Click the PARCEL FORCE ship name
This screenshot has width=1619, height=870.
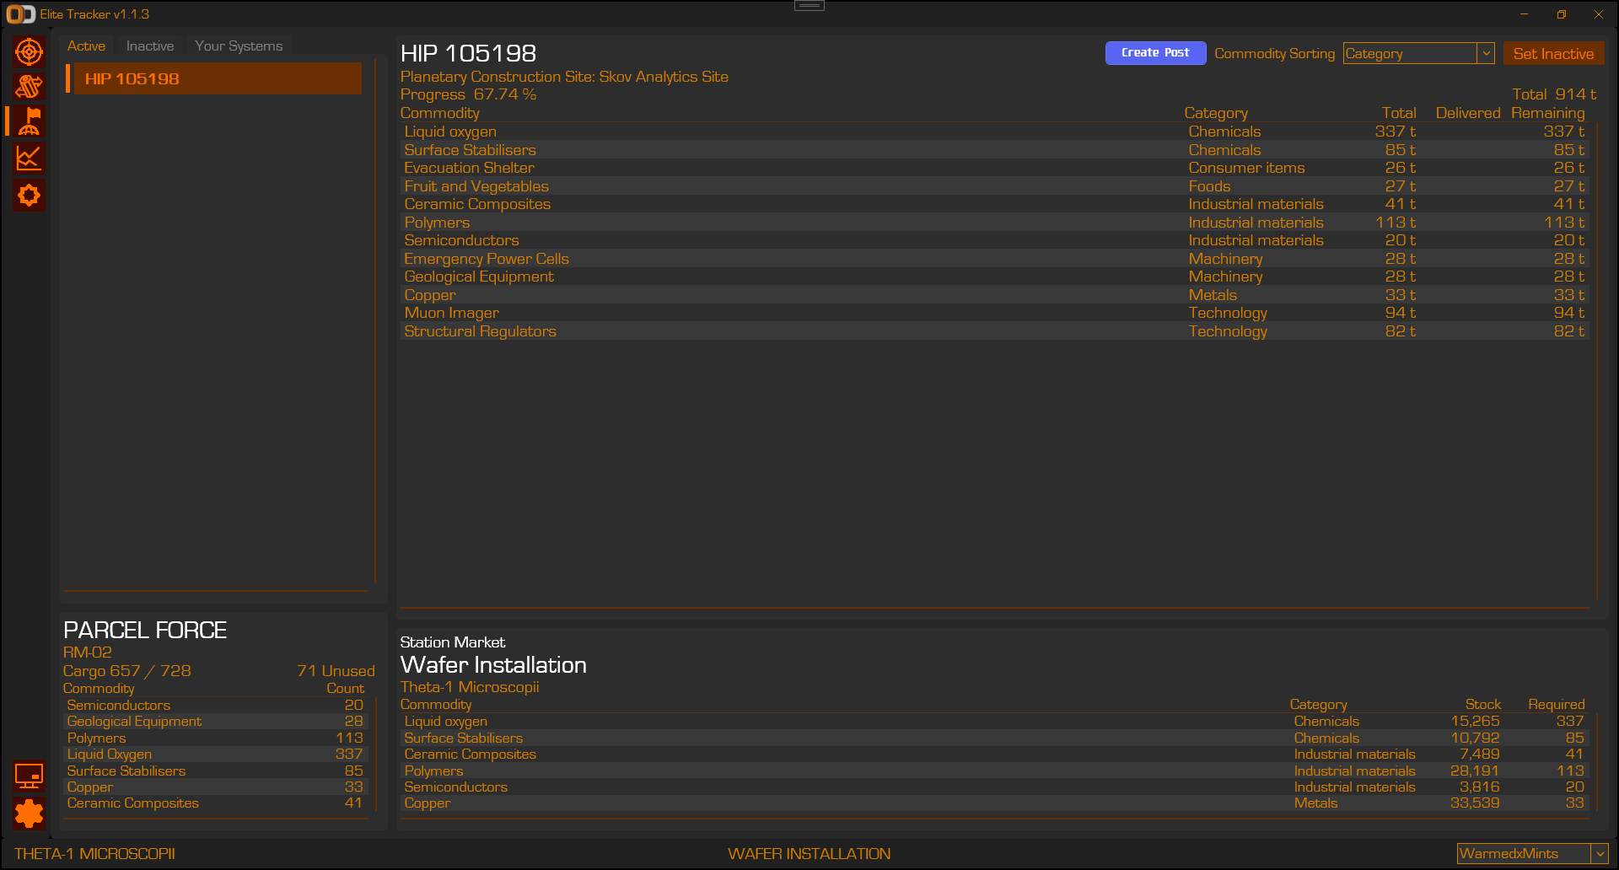pyautogui.click(x=145, y=630)
